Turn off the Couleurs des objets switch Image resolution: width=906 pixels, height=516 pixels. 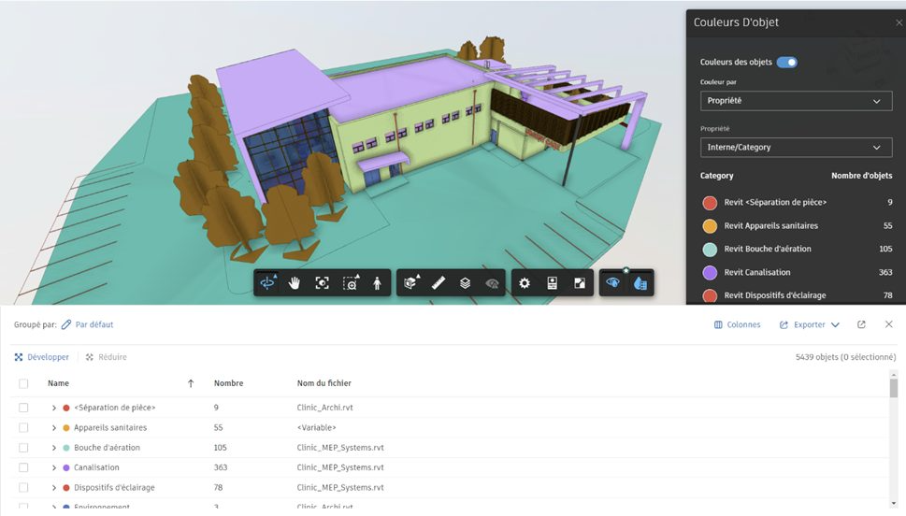click(x=786, y=63)
